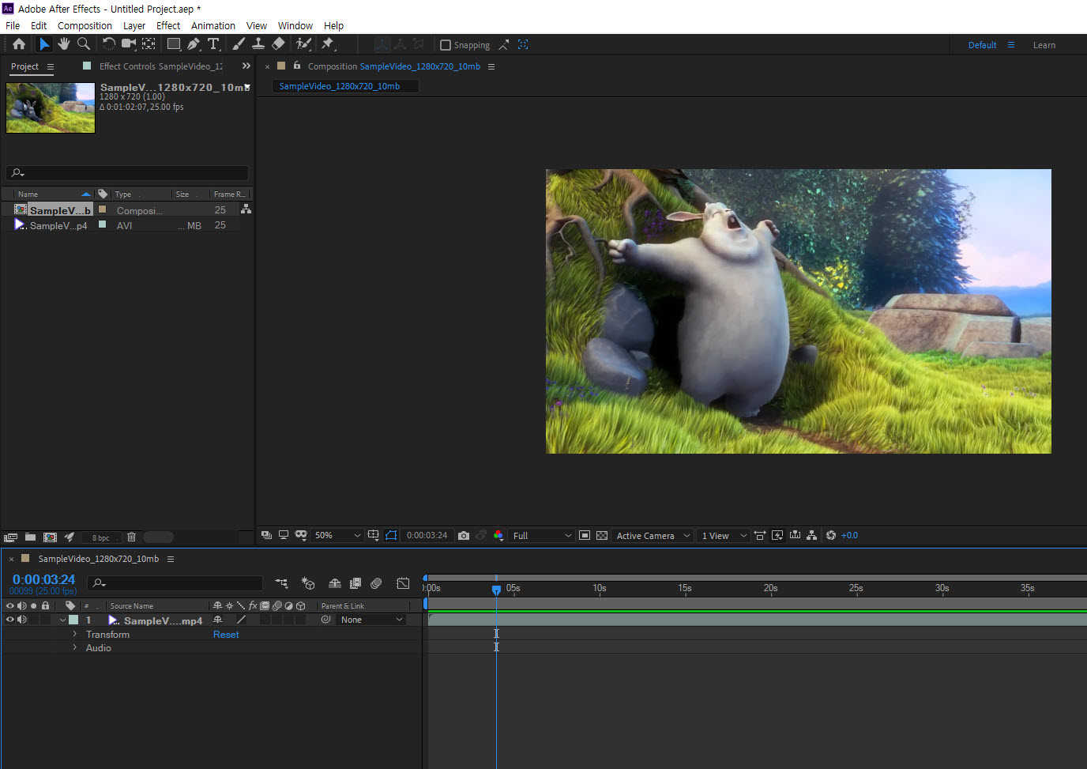
Task: Click the current time 0:00:03:24 in the timeline
Action: coord(43,579)
